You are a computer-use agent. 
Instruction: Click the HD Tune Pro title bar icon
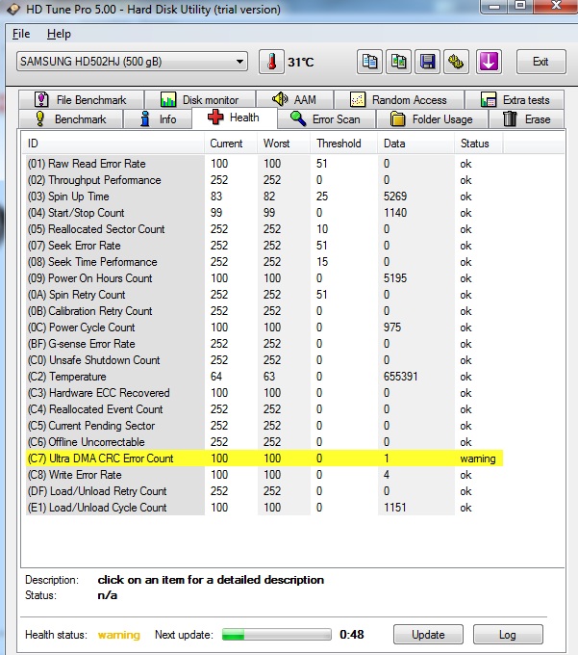click(13, 9)
